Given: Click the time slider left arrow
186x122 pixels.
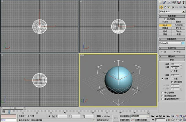Looking at the screenshot, I should point(2,108).
